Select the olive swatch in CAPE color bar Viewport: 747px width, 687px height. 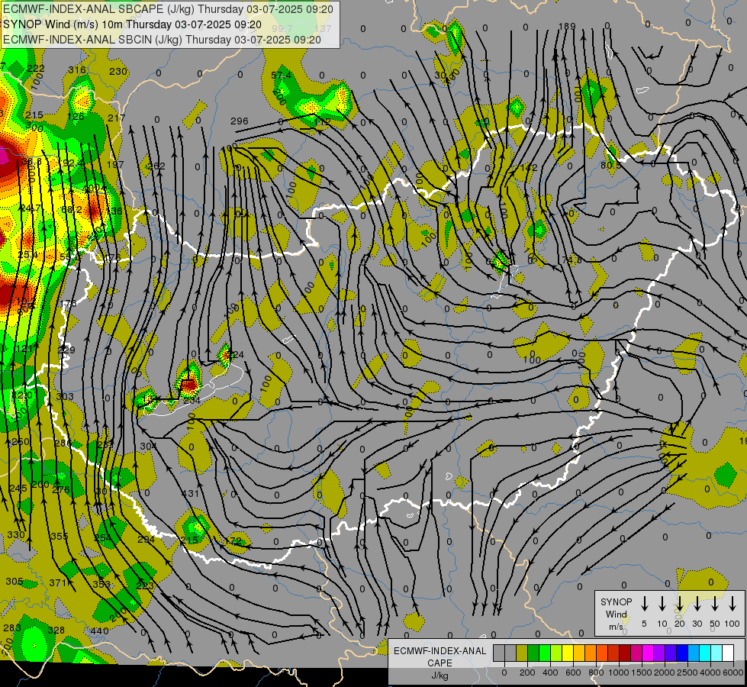(522, 653)
